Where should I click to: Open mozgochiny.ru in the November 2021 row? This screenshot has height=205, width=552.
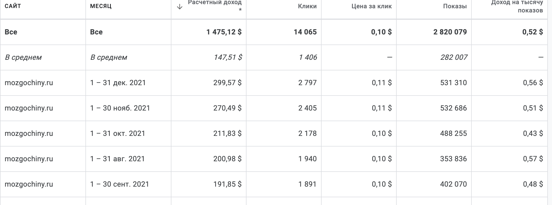coord(29,108)
